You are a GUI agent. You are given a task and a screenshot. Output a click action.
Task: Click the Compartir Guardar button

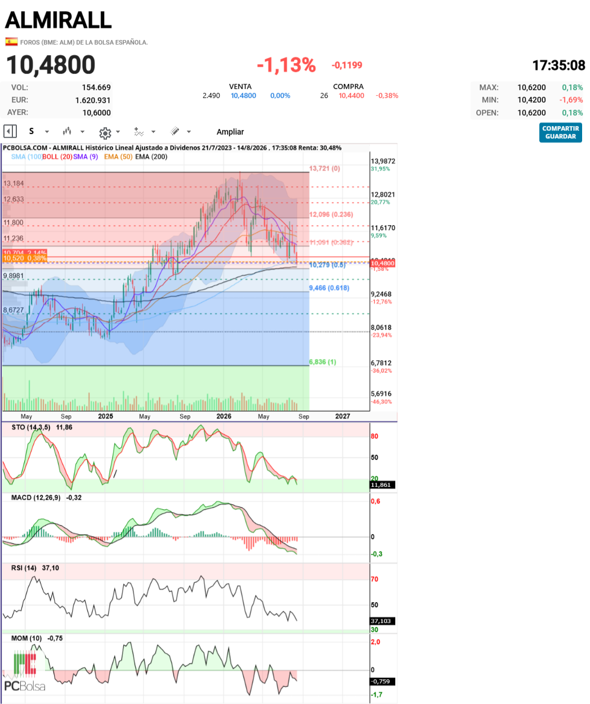(560, 132)
